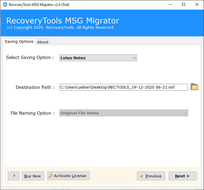The height and width of the screenshot is (190, 204).
Task: Click the RecoveryTools app icon in title bar
Action: tap(5, 5)
